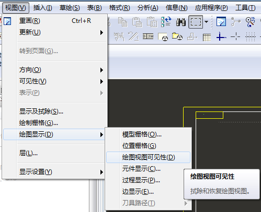
Task: Click the 1M dimension display icon
Action: [148, 36]
